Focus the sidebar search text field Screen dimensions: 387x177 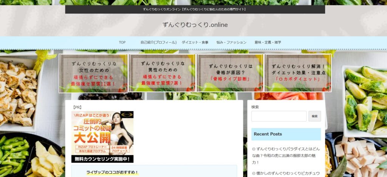coord(279,116)
